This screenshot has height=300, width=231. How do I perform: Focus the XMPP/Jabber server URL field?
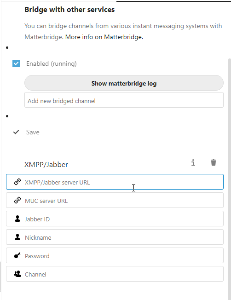coord(115,182)
